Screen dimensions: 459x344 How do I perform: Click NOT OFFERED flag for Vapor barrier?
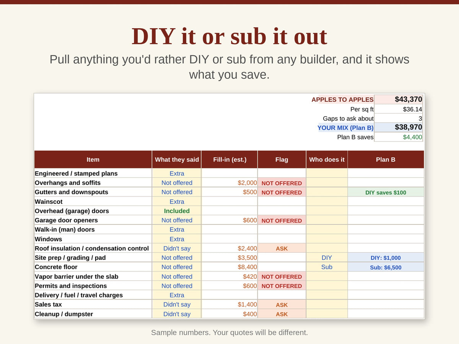tap(282, 276)
